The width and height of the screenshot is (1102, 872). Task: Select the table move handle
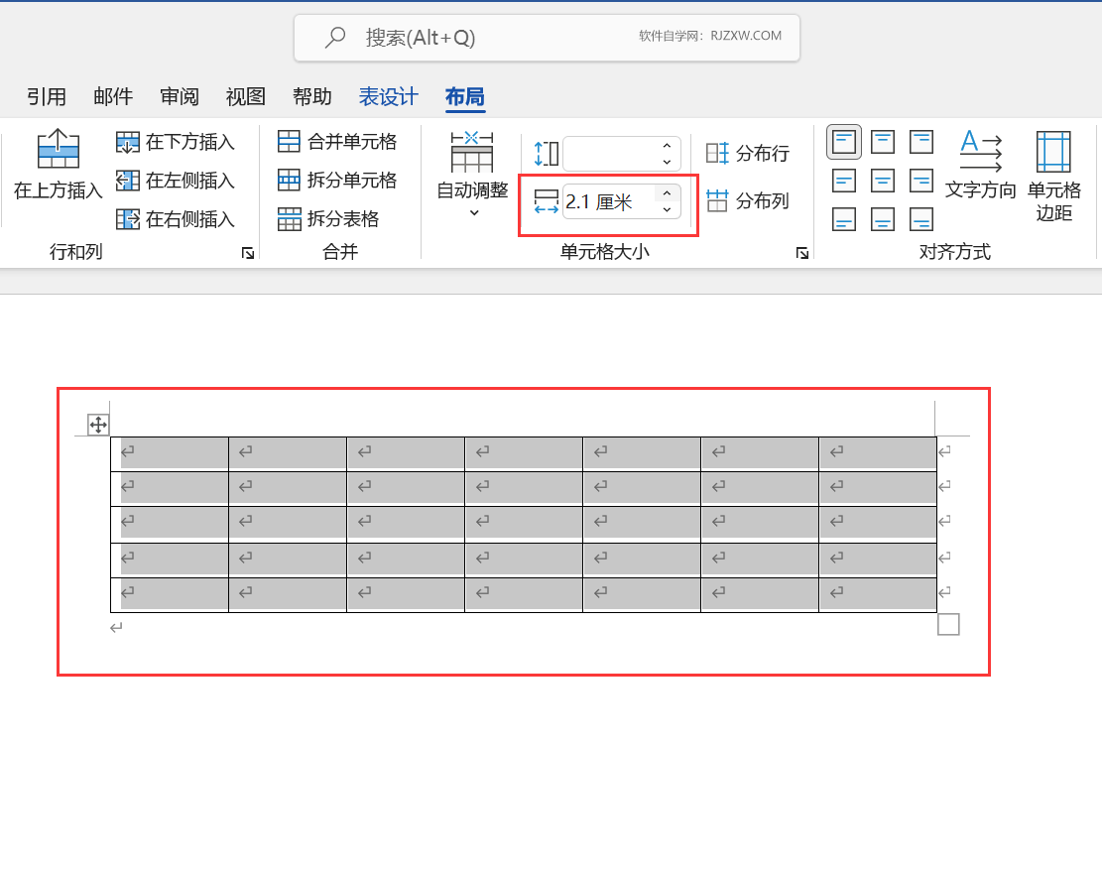[99, 425]
